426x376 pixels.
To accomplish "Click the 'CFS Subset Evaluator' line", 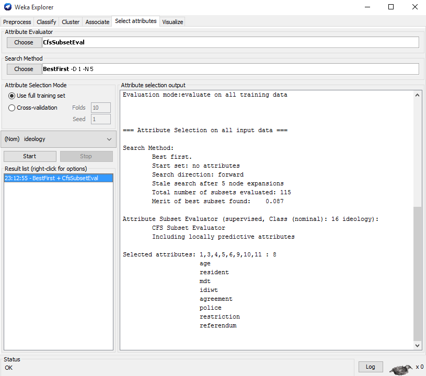I will tap(189, 228).
